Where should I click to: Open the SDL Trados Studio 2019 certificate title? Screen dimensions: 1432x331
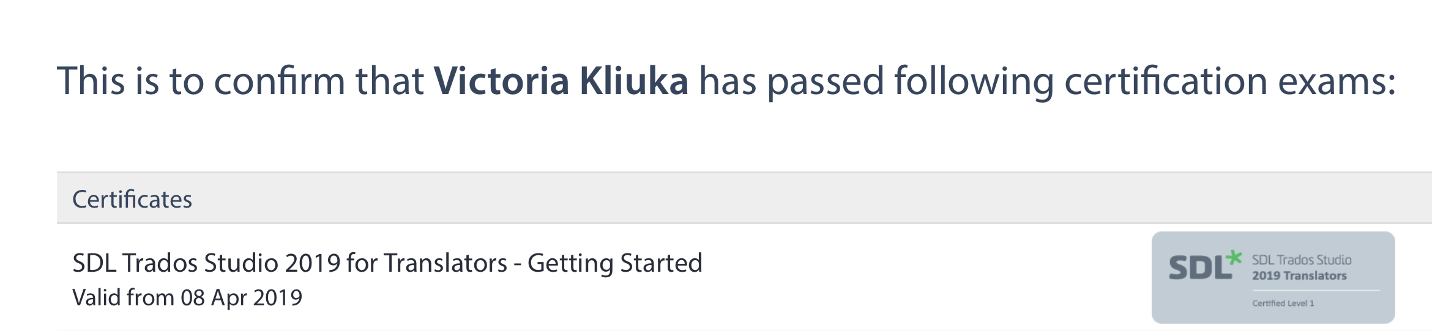(387, 263)
